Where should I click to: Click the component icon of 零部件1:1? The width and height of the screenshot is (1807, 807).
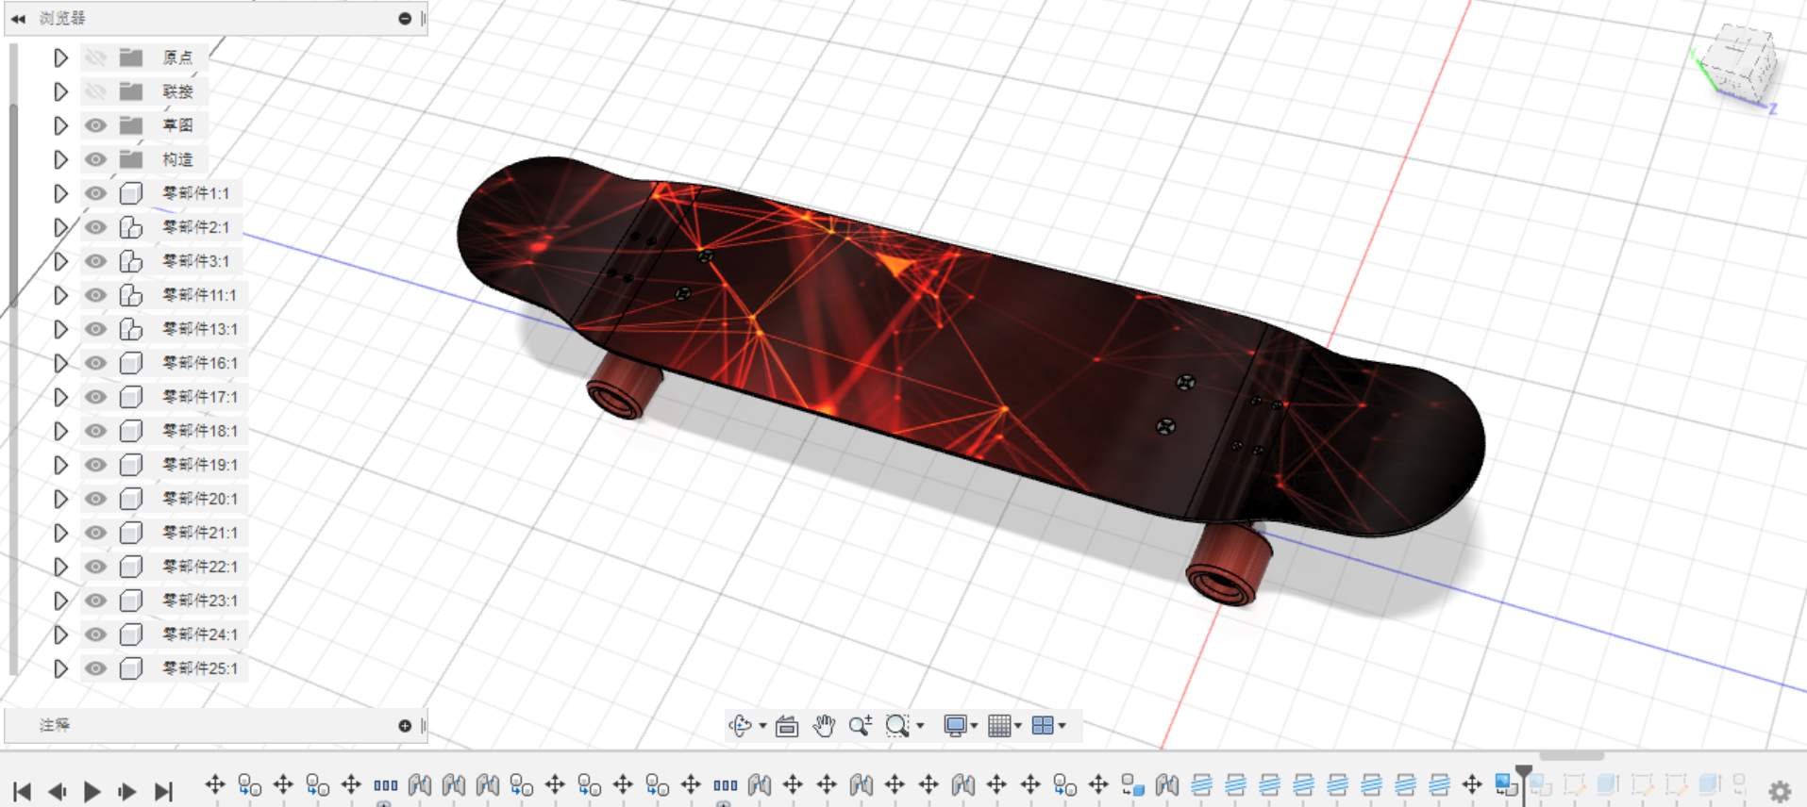click(131, 193)
